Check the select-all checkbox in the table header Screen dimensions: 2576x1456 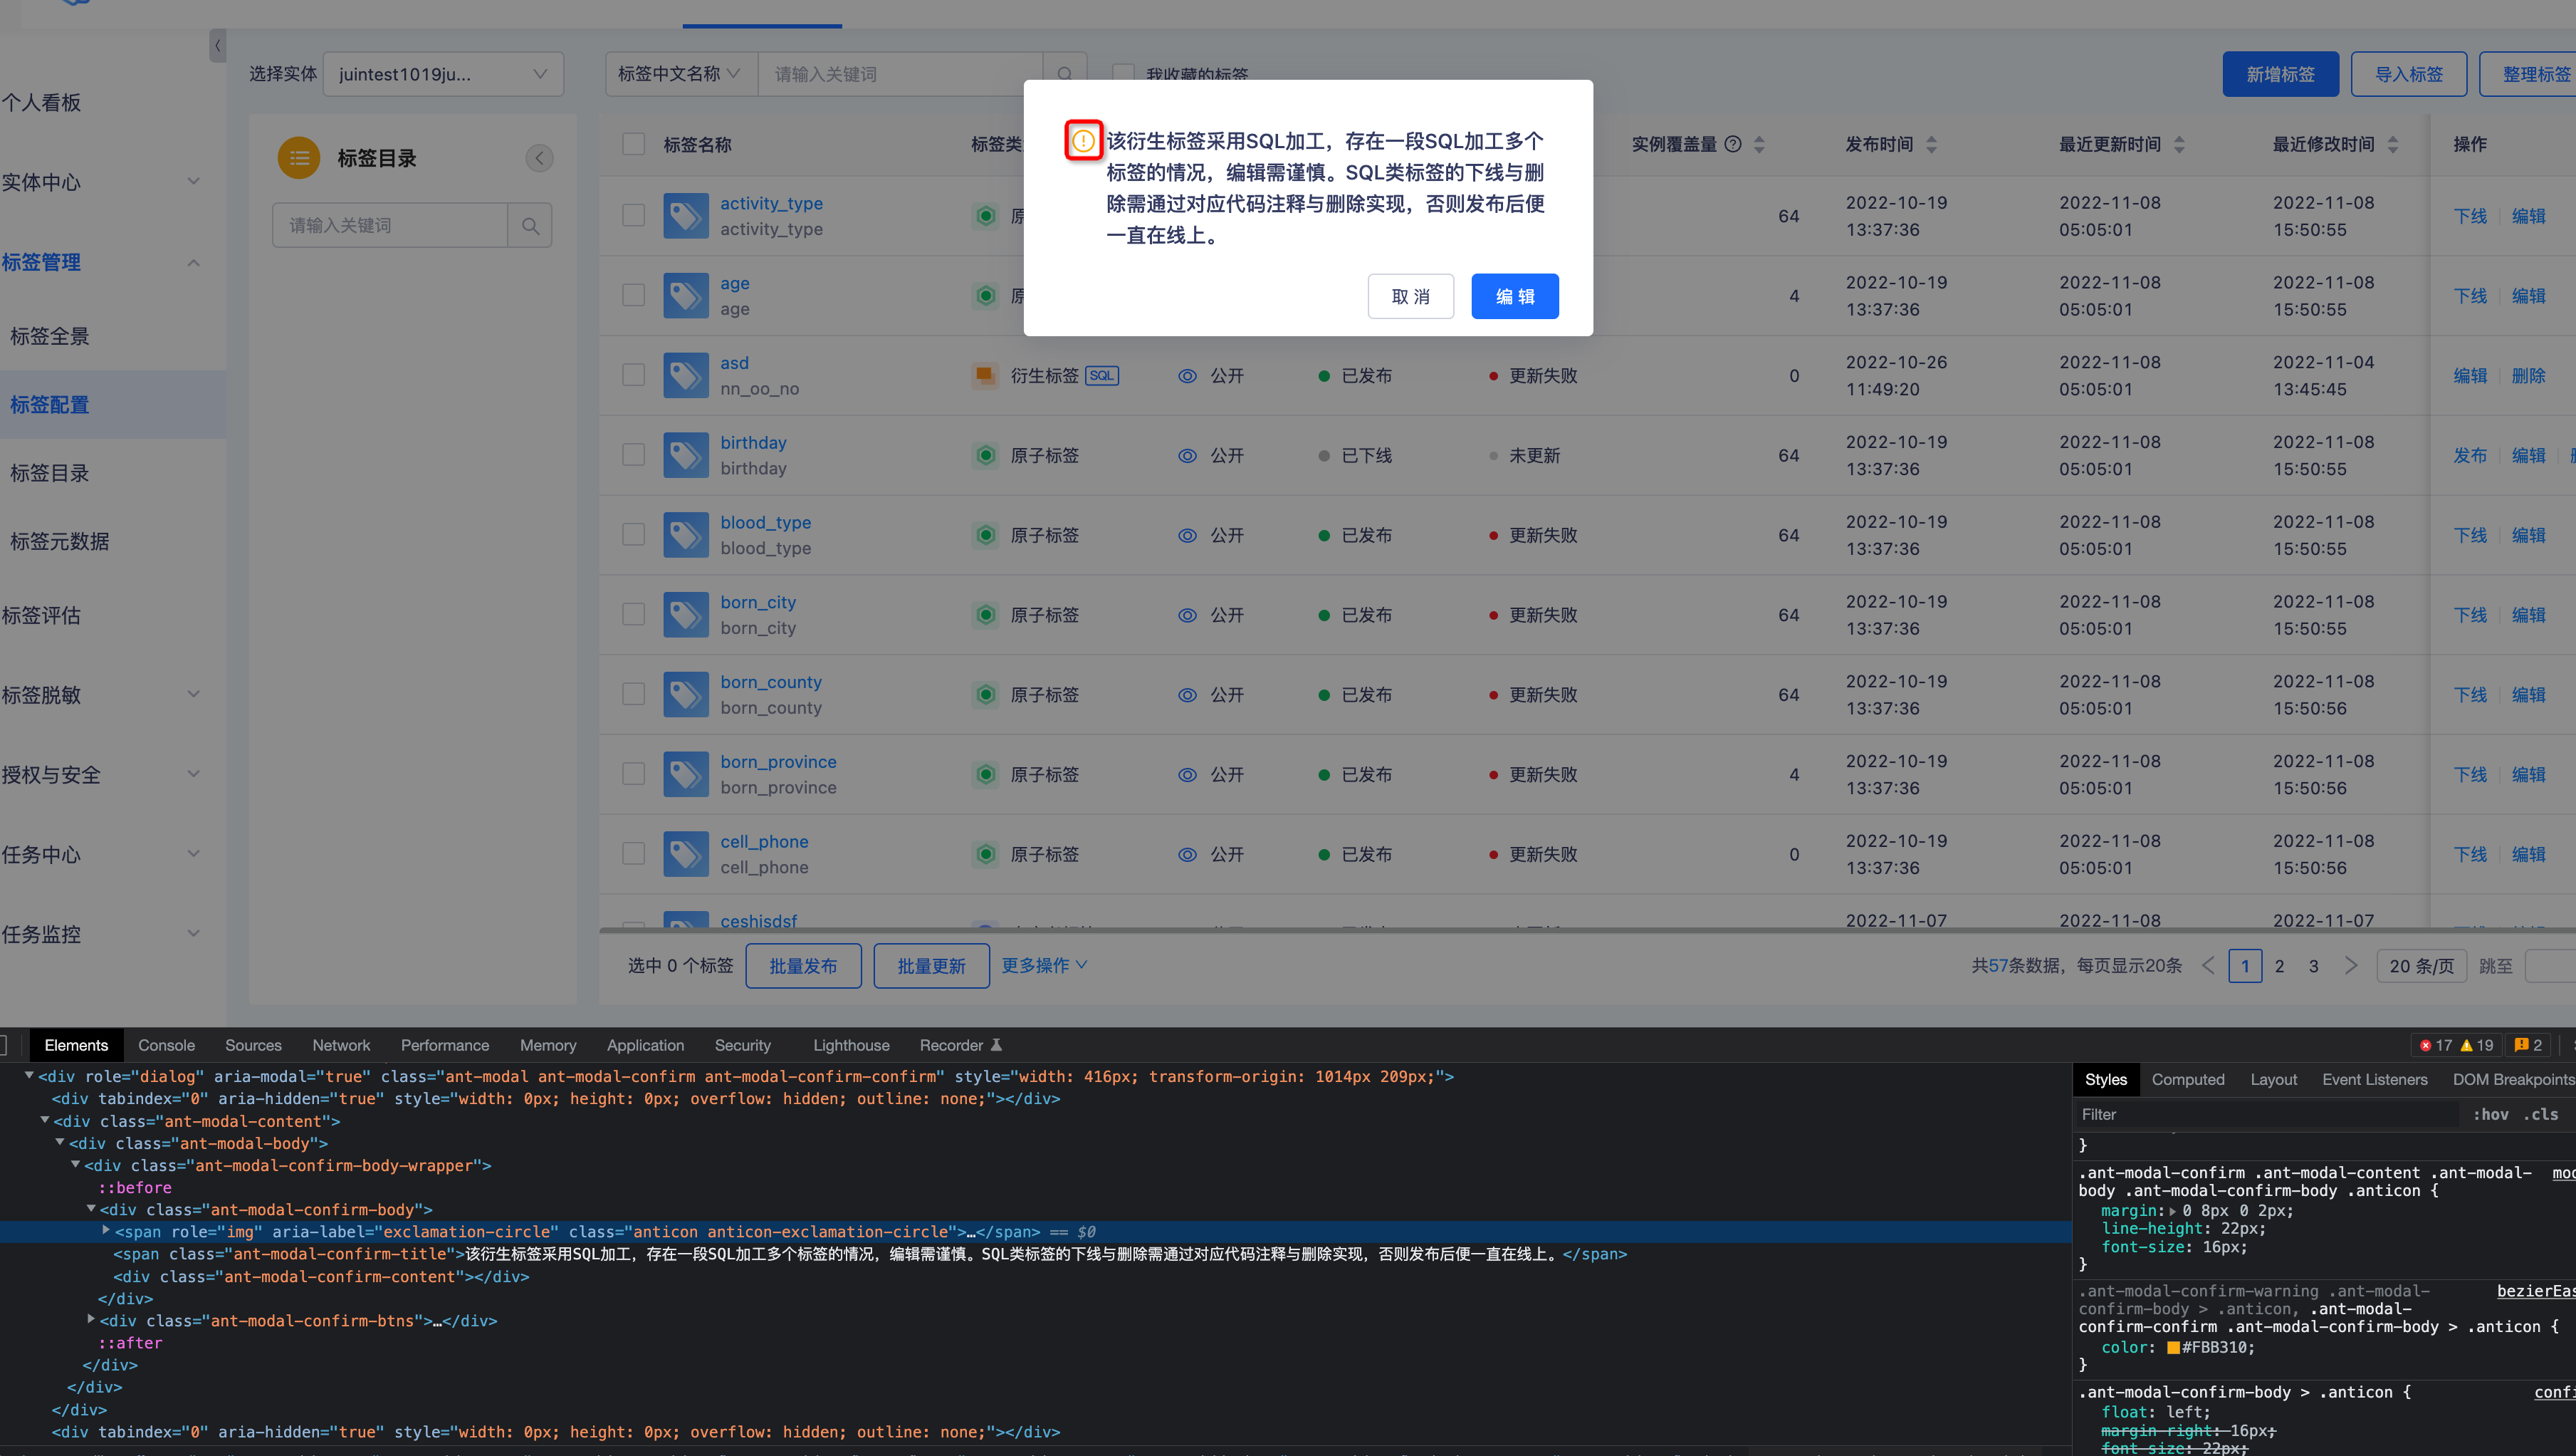(633, 143)
